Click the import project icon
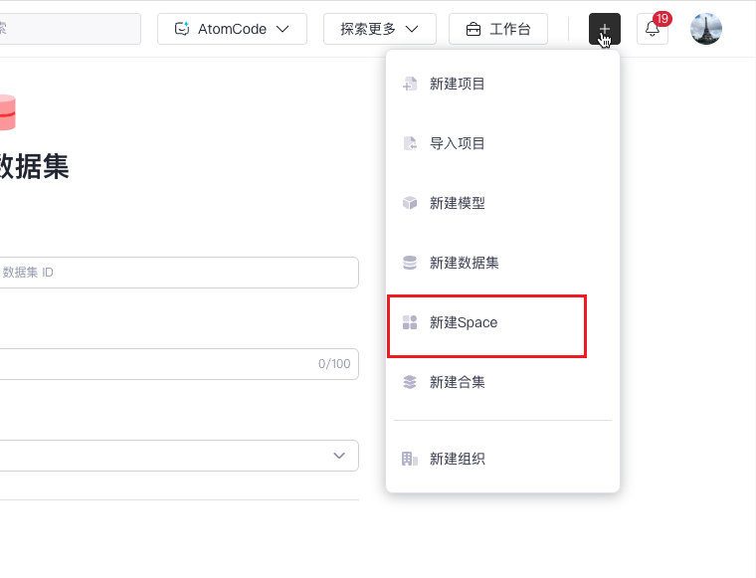This screenshot has width=756, height=578. 410,143
